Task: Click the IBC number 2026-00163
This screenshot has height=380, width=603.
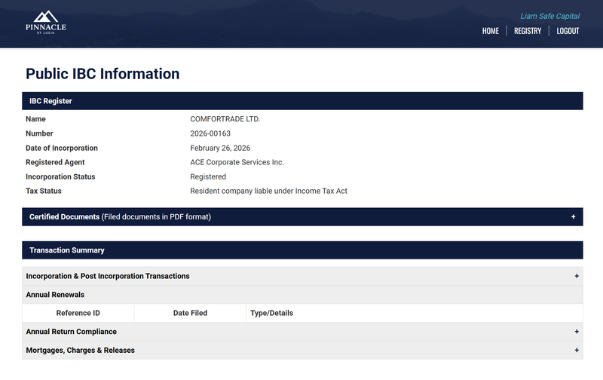Action: [210, 133]
